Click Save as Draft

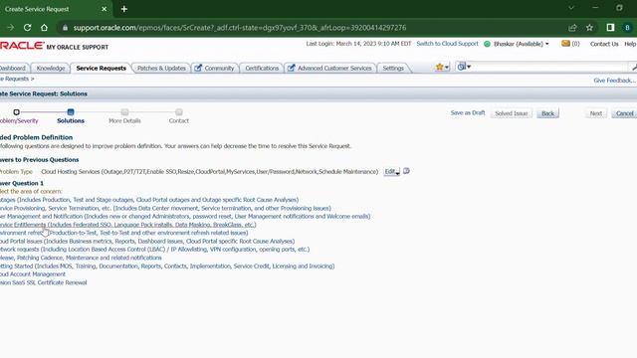click(468, 112)
